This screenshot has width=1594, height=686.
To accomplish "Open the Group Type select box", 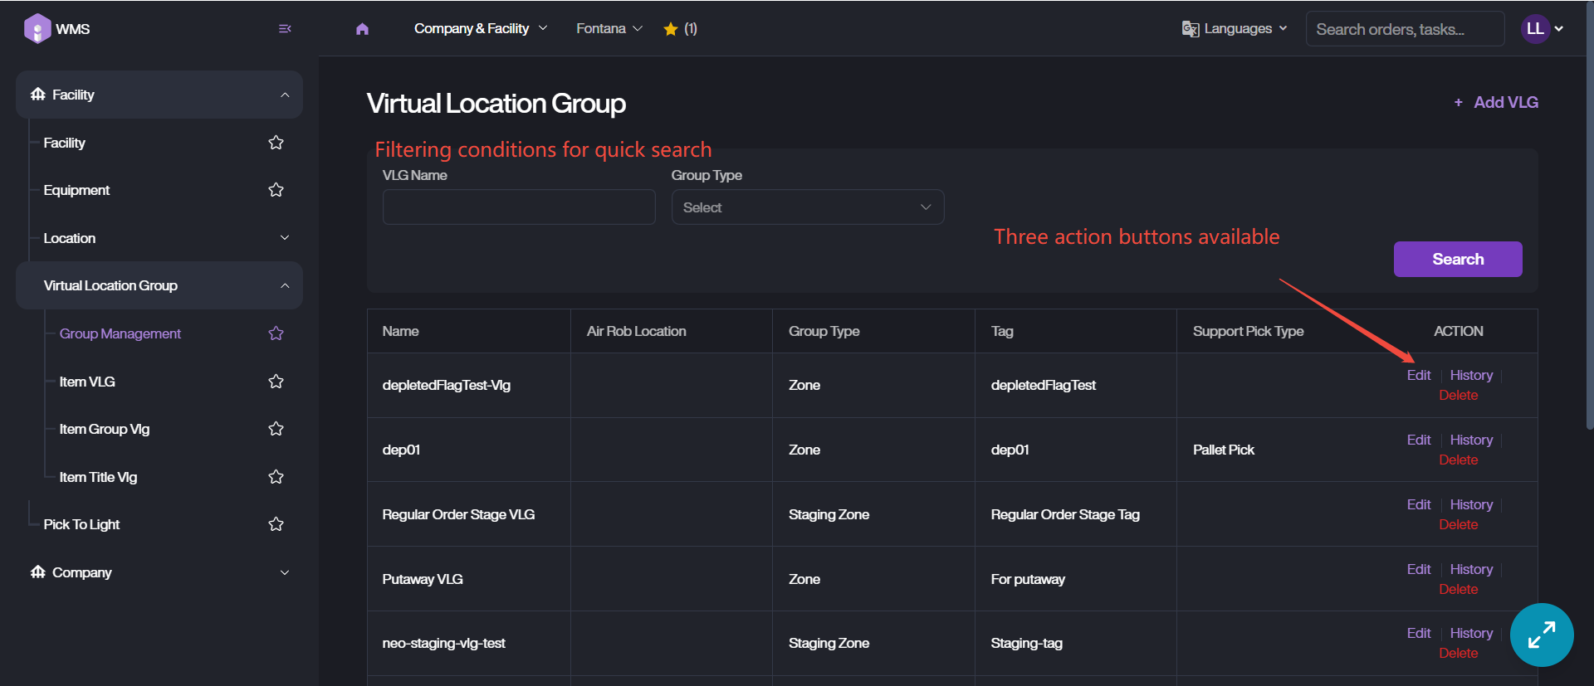I will (x=808, y=207).
